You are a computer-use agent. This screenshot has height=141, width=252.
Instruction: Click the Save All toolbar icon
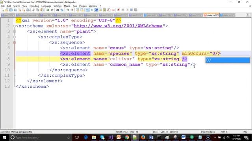[x=15, y=10]
